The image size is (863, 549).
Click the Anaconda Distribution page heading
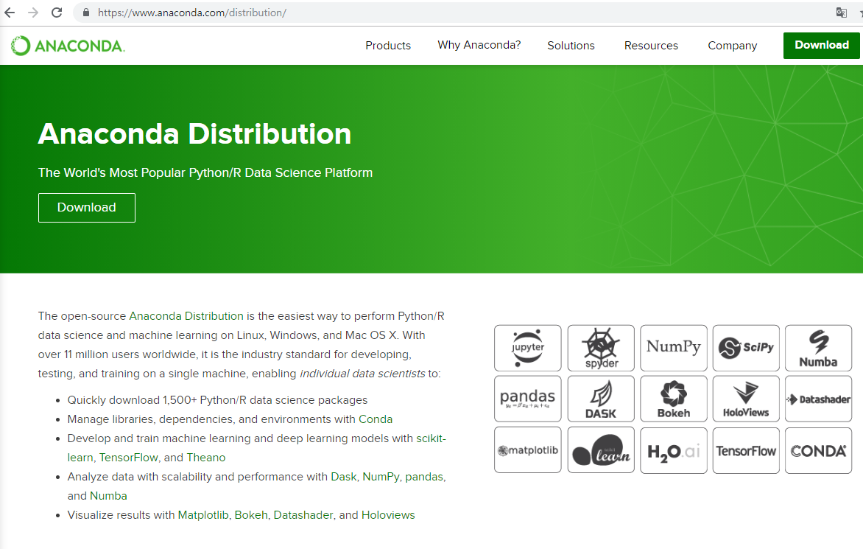(194, 134)
